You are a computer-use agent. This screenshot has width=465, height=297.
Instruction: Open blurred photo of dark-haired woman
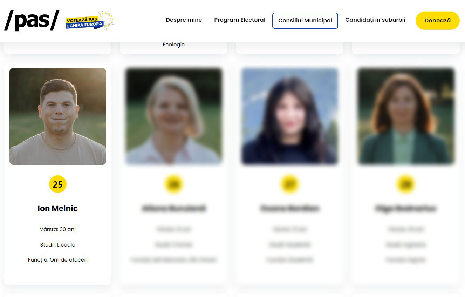290,116
